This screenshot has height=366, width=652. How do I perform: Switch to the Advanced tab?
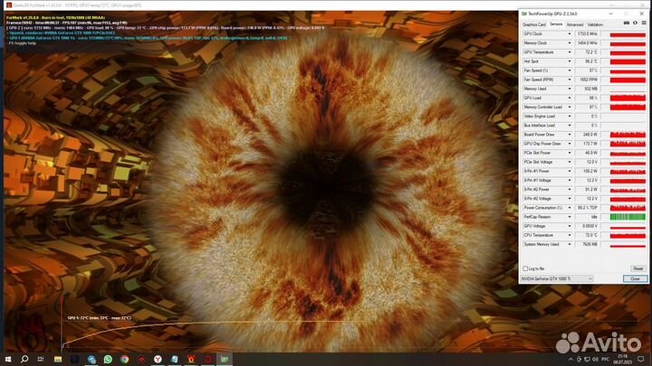tap(574, 24)
